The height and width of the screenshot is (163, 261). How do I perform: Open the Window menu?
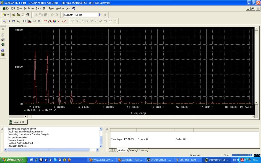click(x=60, y=8)
